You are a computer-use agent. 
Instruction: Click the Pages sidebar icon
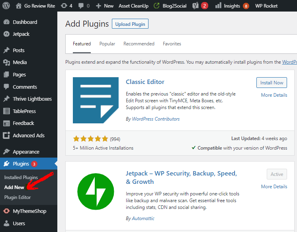click(x=6, y=75)
